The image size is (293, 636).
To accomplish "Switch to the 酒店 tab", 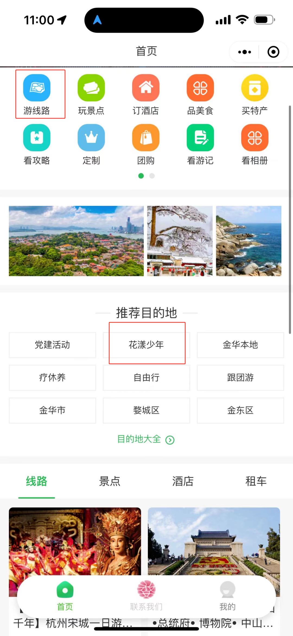I will (x=183, y=481).
